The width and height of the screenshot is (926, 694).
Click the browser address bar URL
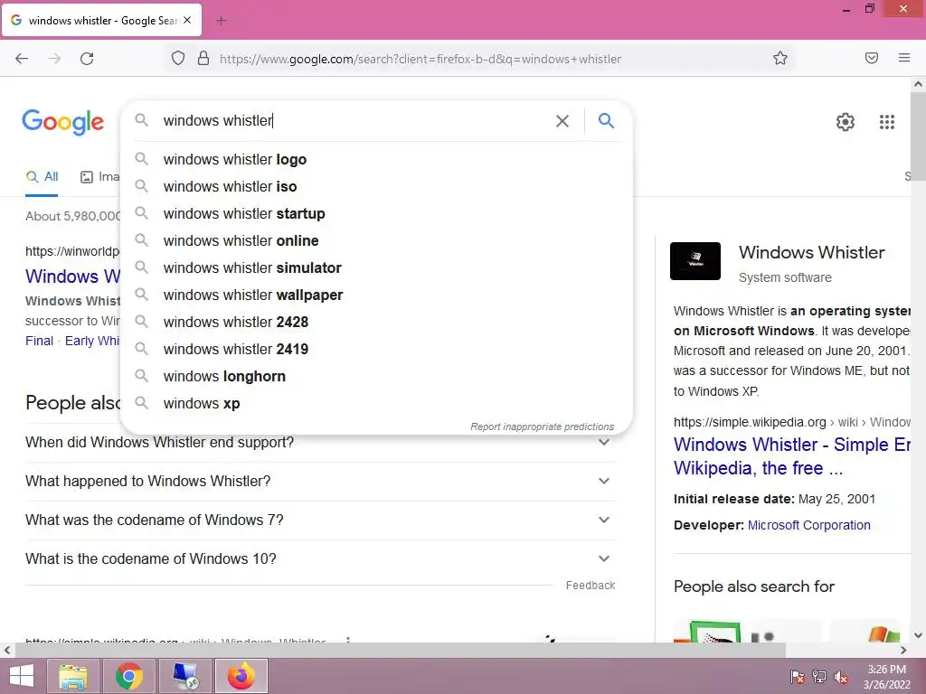click(x=420, y=59)
